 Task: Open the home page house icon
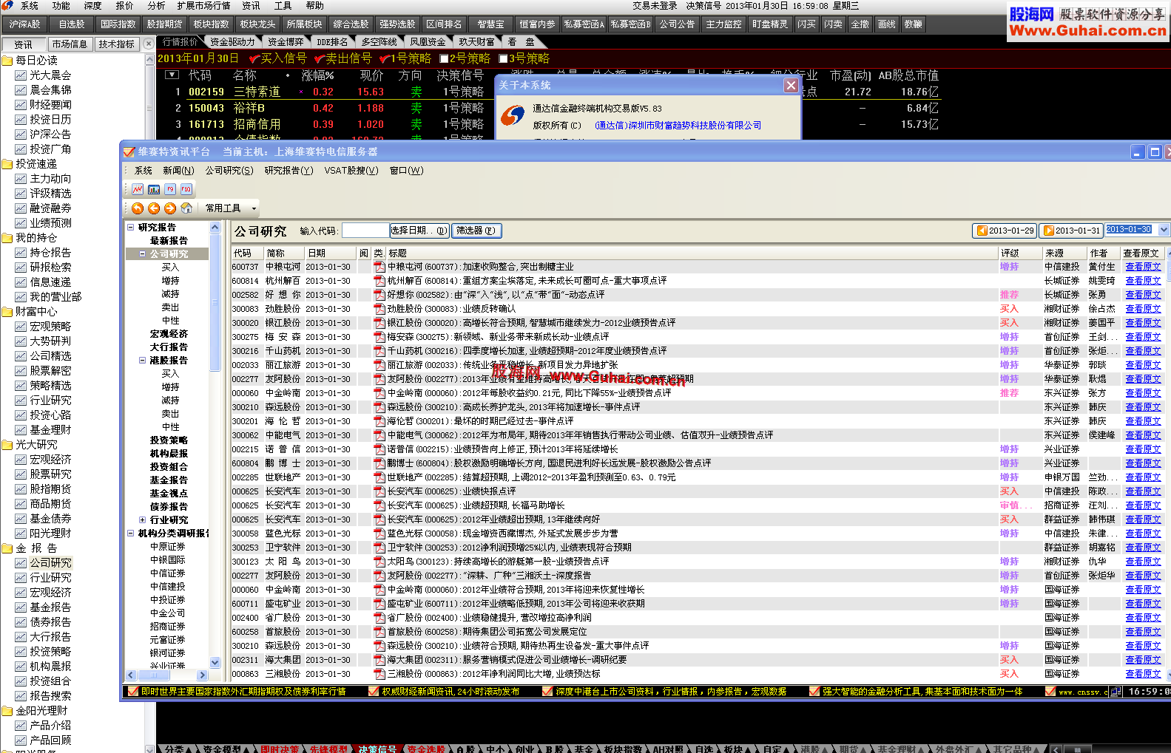[x=186, y=208]
